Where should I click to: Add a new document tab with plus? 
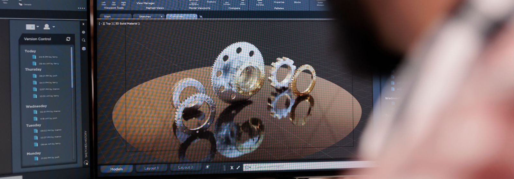pos(201,17)
